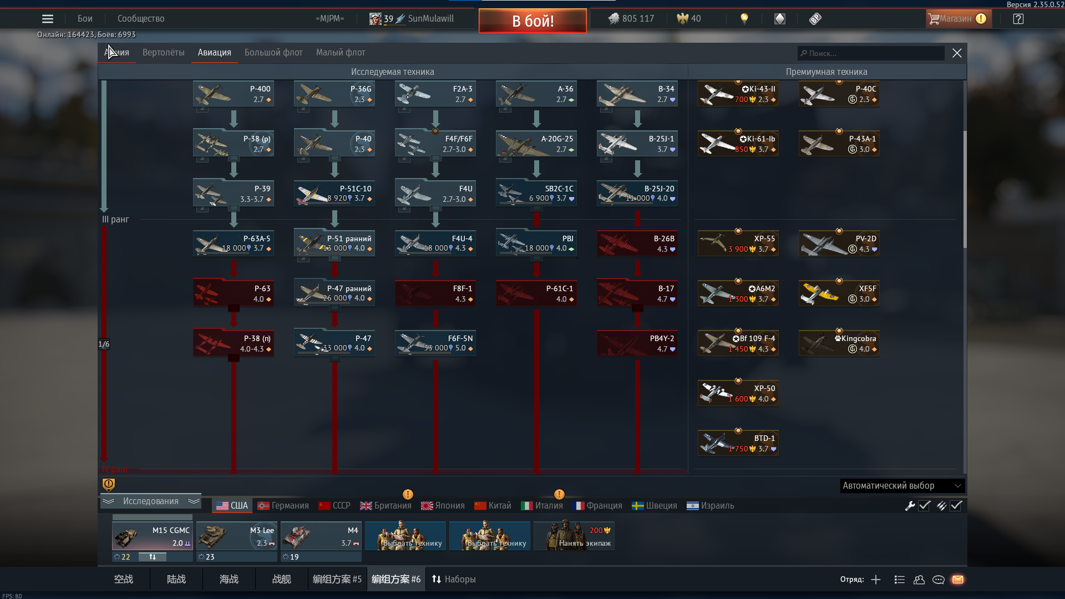This screenshot has height=599, width=1065.
Task: Select the BTD-1 premium aircraft
Action: pyautogui.click(x=738, y=443)
